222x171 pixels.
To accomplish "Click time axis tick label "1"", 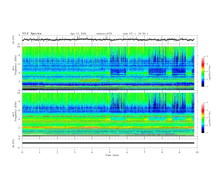I will tap(40, 152).
